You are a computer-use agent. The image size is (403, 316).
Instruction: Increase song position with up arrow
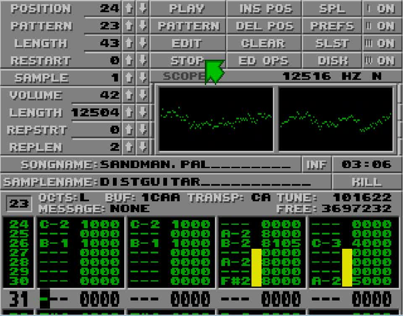click(129, 8)
